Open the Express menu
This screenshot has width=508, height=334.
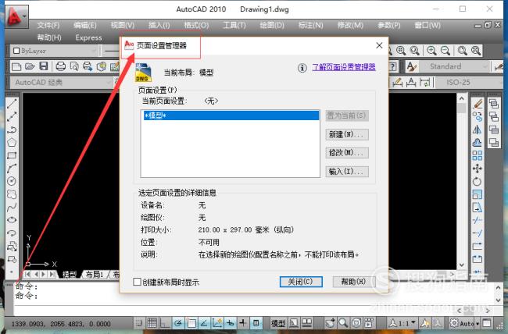(x=89, y=38)
